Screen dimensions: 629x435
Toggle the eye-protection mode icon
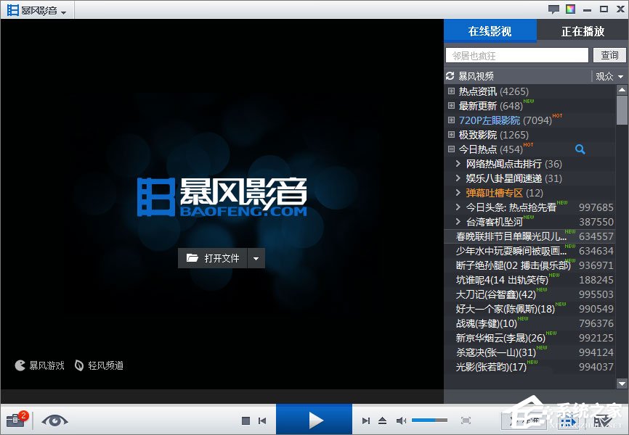pos(55,420)
